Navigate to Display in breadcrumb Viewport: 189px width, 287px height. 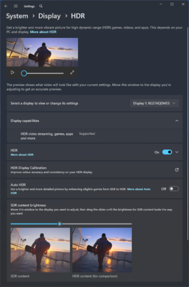pyautogui.click(x=49, y=16)
